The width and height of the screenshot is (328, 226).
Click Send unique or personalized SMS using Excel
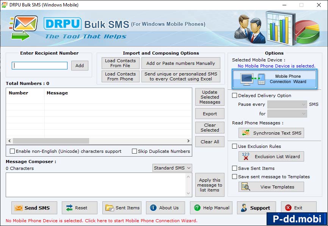(181, 76)
